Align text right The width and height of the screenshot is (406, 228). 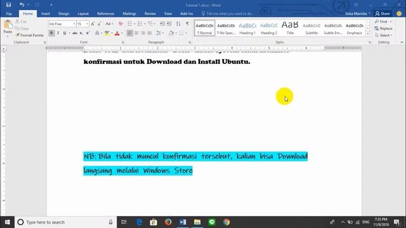click(143, 33)
